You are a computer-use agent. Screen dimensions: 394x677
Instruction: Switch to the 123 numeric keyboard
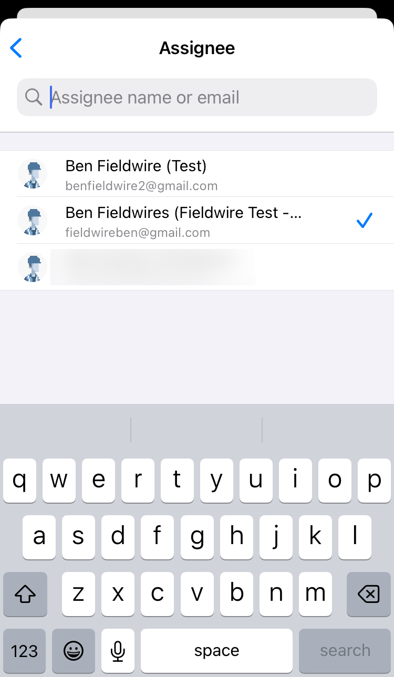[x=25, y=651]
